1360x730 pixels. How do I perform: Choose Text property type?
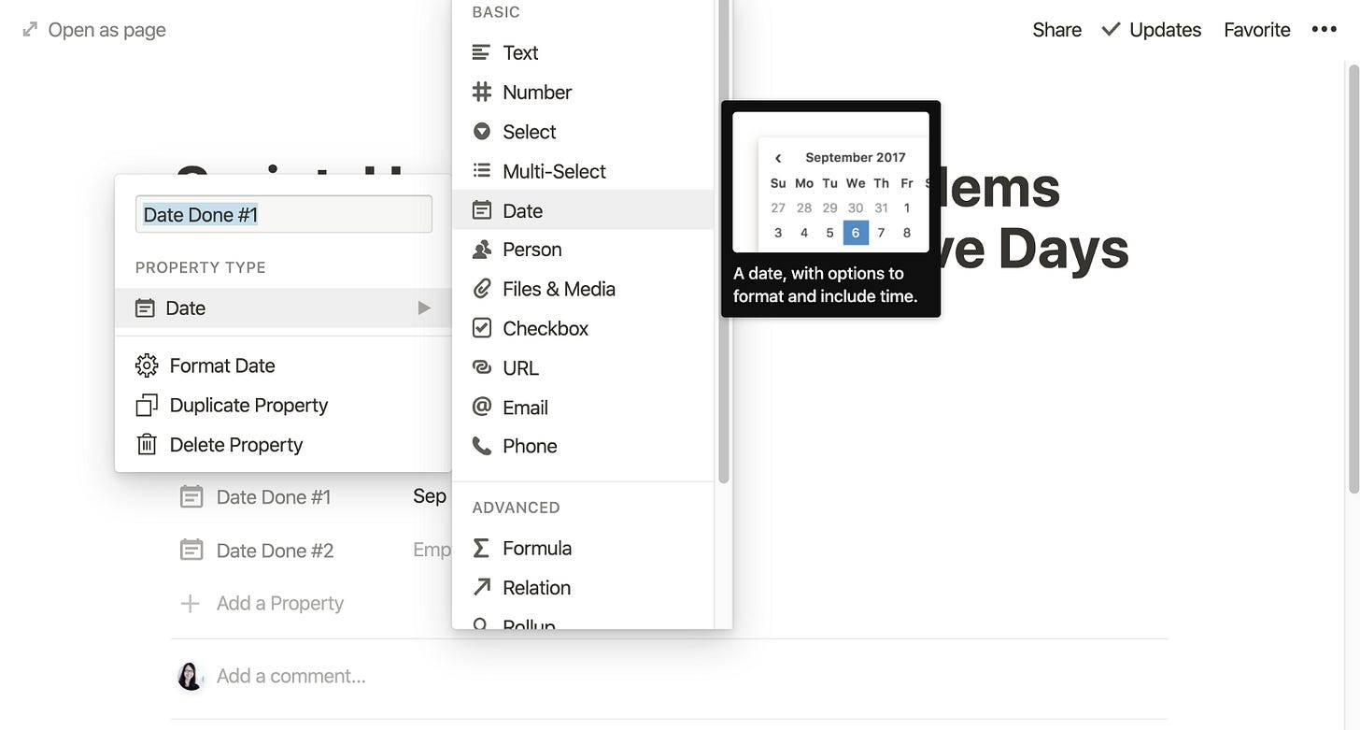pyautogui.click(x=583, y=52)
